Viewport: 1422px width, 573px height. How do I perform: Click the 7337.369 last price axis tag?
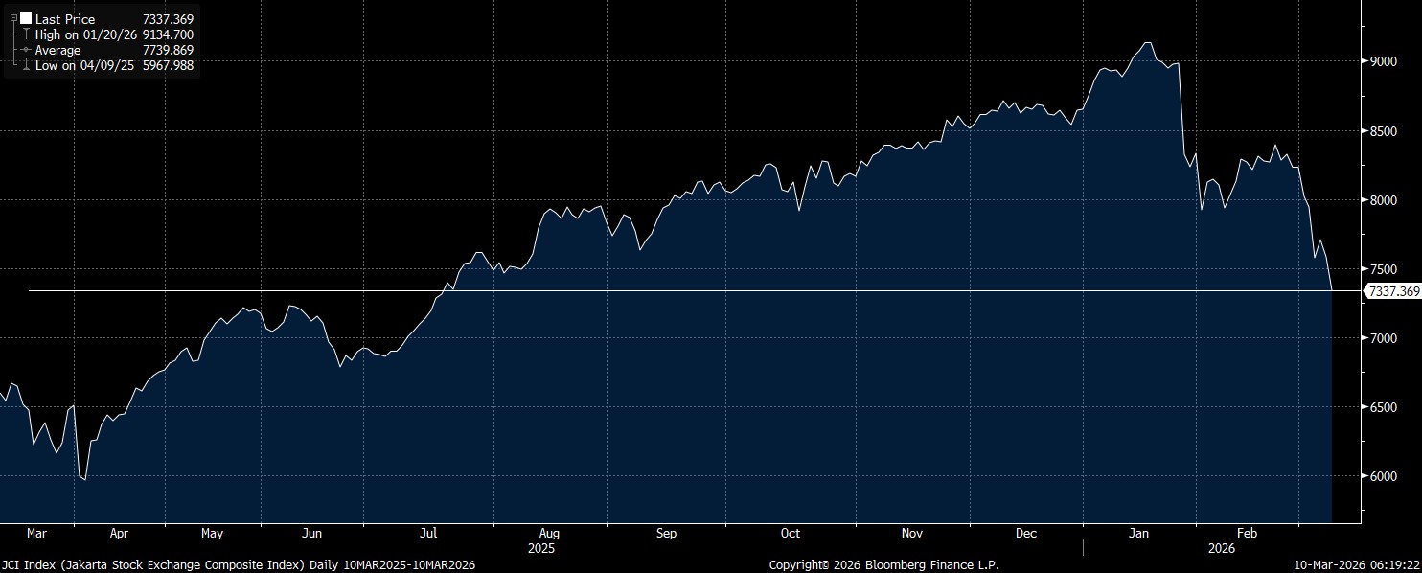click(x=1392, y=291)
